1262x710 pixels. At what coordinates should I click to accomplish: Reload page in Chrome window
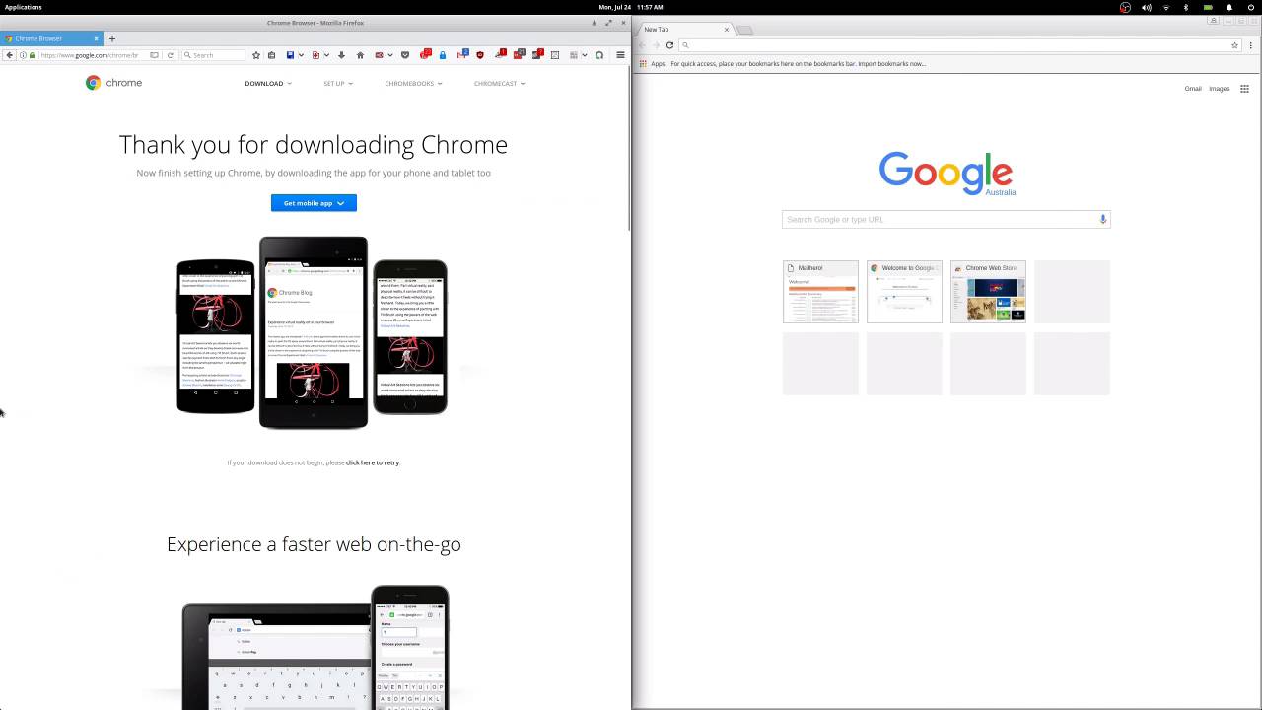[669, 44]
